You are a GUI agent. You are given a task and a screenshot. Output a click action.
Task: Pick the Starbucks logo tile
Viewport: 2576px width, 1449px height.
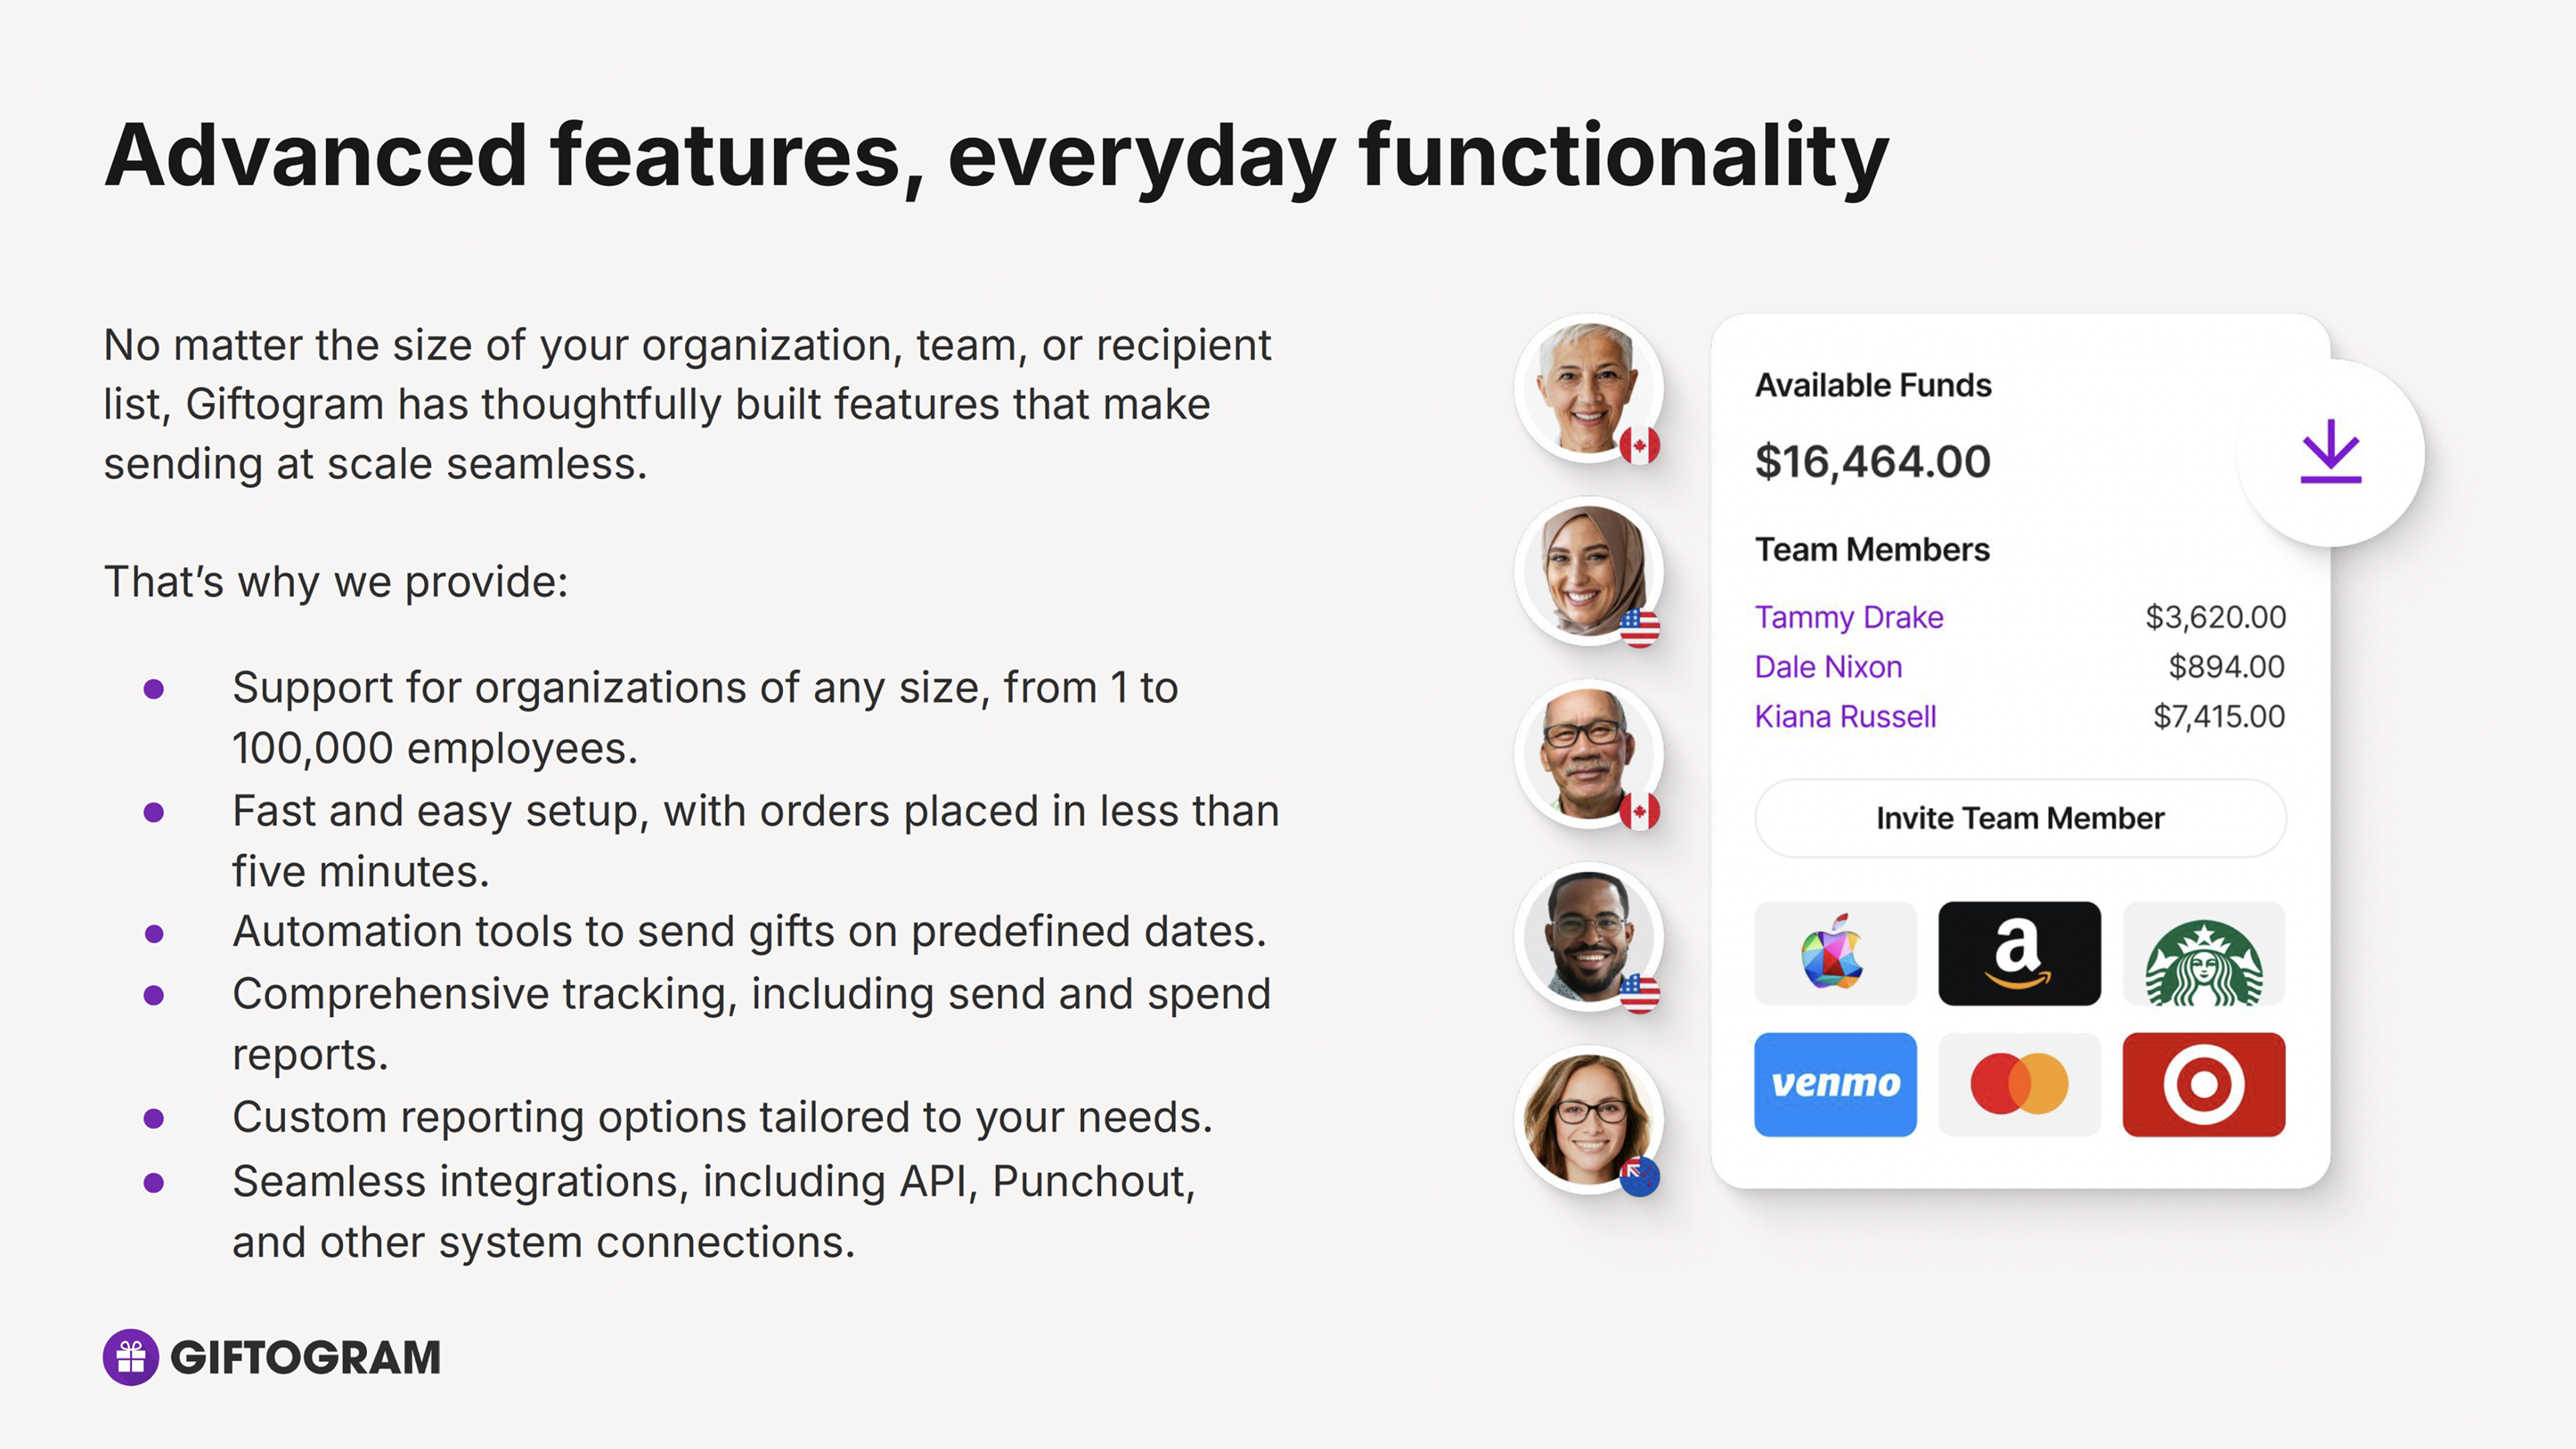[2203, 953]
